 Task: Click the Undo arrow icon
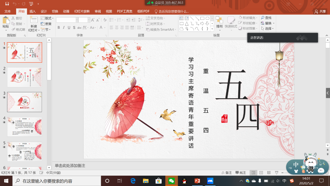(x=14, y=4)
